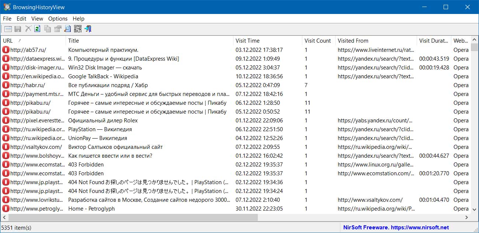Screen dimensions: 479x233
Task: Select the "Официальный дилер Rolex" title
Action: pos(103,120)
